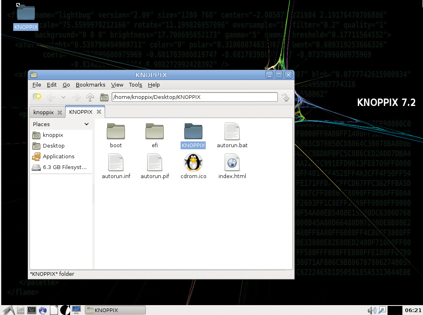The image size is (423, 315).
Task: Open the File menu
Action: 37,85
